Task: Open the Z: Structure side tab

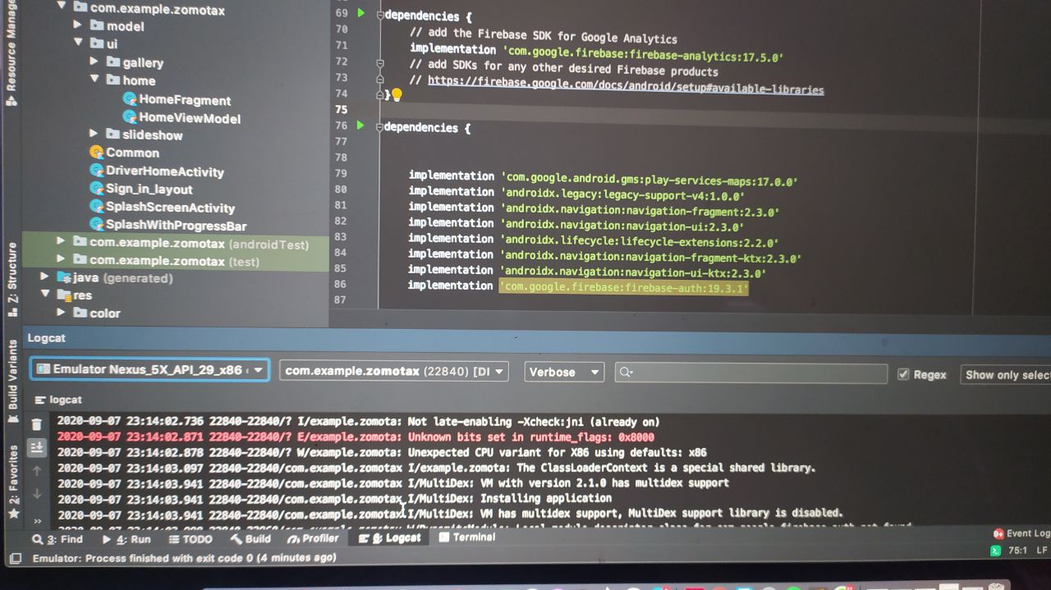Action: point(12,279)
